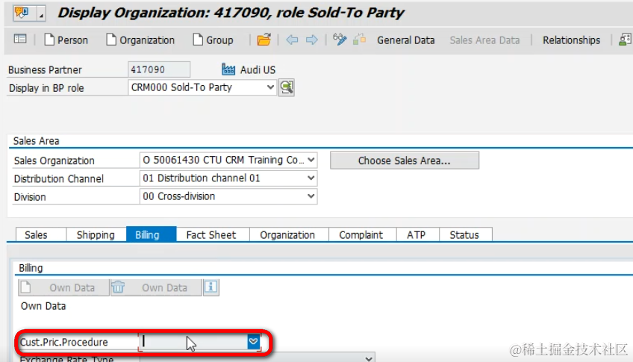Image resolution: width=633 pixels, height=362 pixels.
Task: Open the Fact Sheet tab
Action: [213, 235]
